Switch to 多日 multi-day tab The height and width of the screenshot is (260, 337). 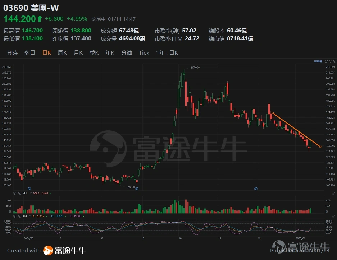[29, 52]
